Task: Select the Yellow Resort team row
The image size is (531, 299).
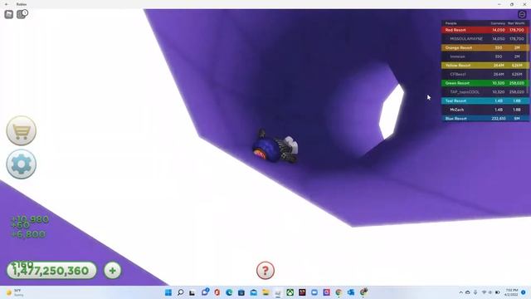Action: click(x=485, y=66)
